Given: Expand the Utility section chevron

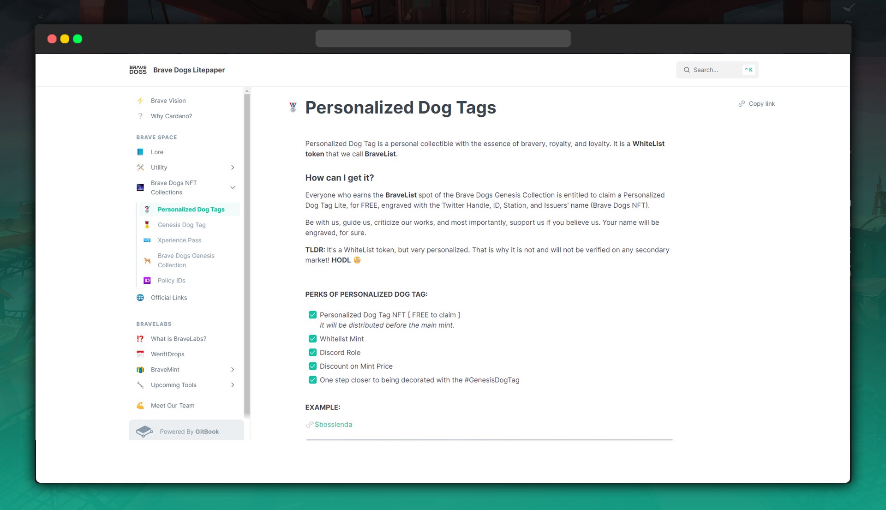Looking at the screenshot, I should tap(233, 168).
